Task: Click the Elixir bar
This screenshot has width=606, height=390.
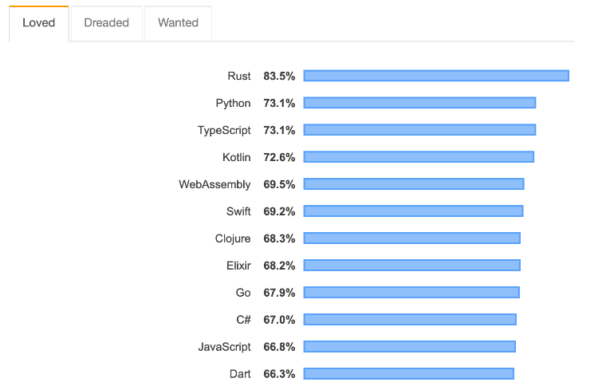Action: coord(411,266)
